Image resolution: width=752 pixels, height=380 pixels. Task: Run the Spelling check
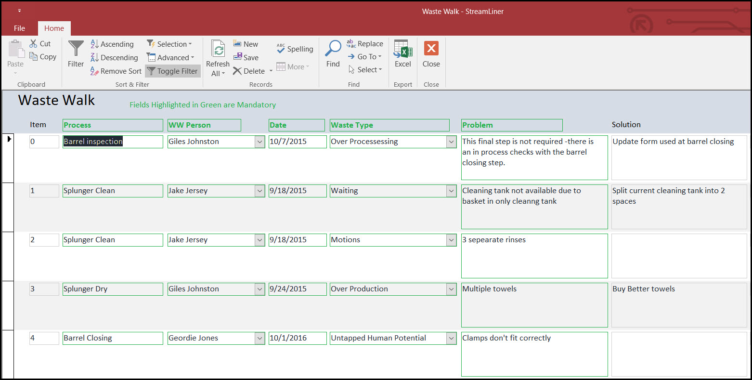[295, 49]
